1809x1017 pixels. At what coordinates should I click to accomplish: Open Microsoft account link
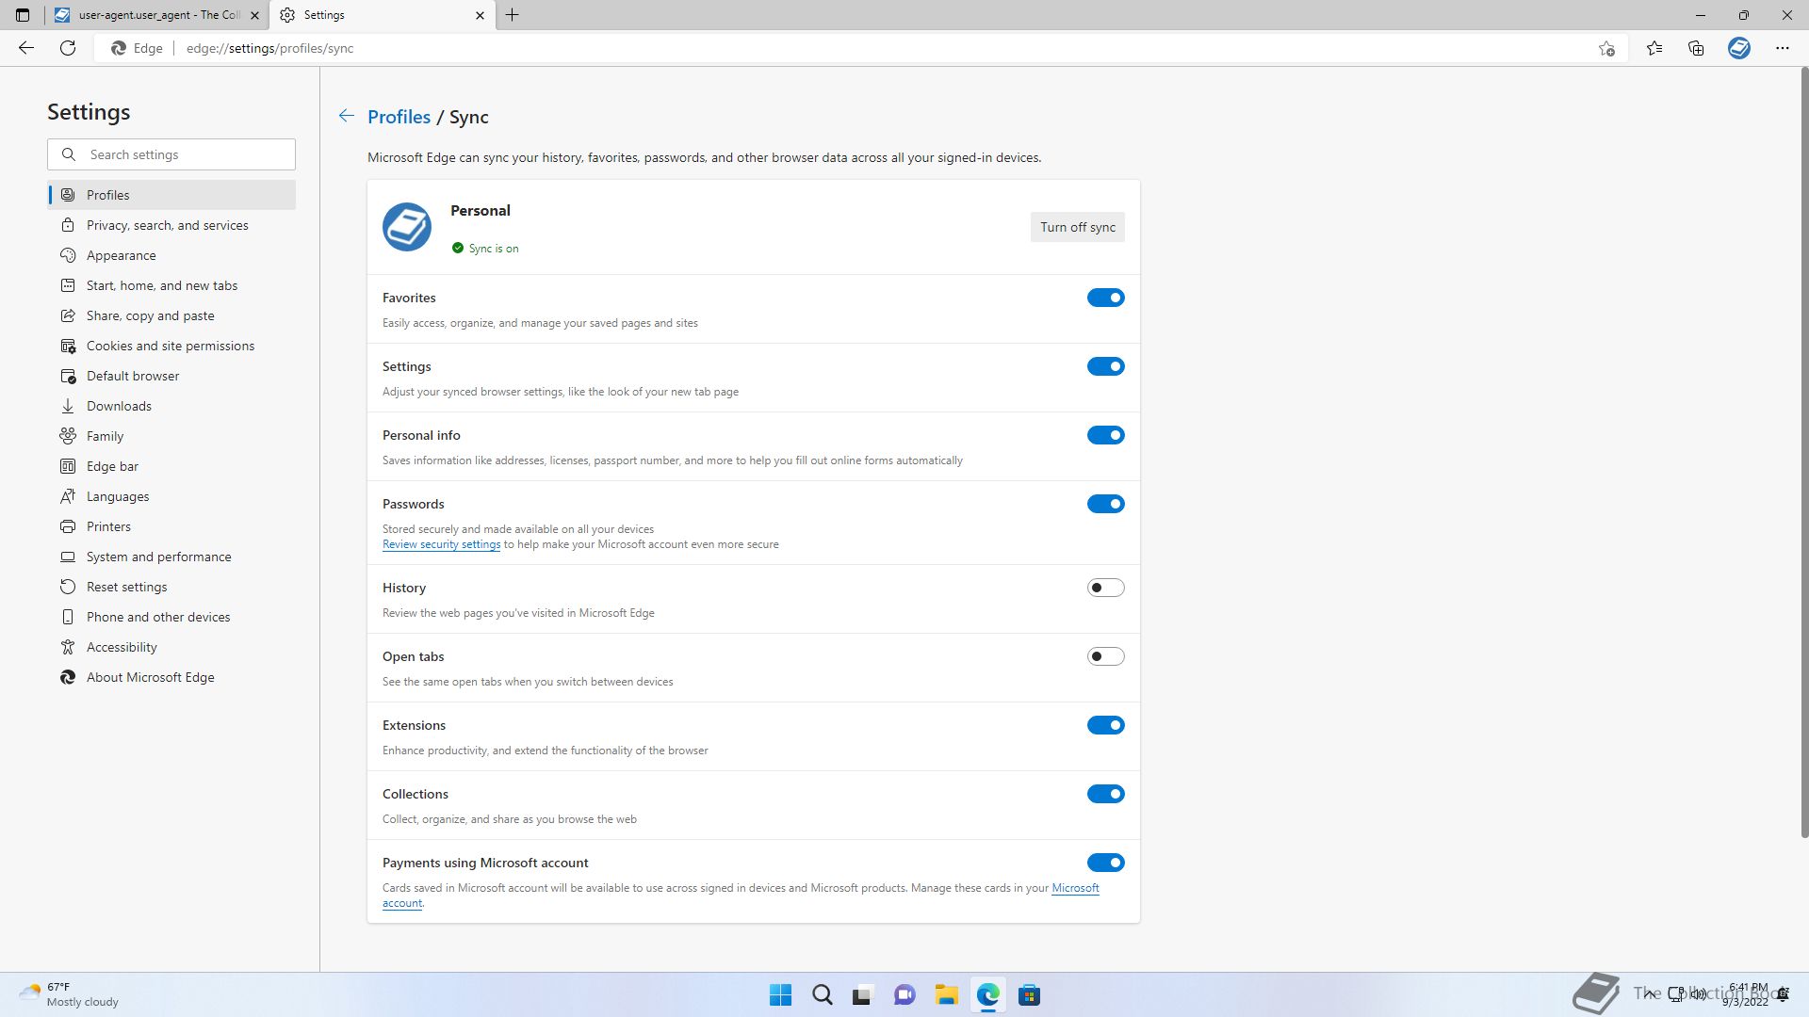point(1075,888)
